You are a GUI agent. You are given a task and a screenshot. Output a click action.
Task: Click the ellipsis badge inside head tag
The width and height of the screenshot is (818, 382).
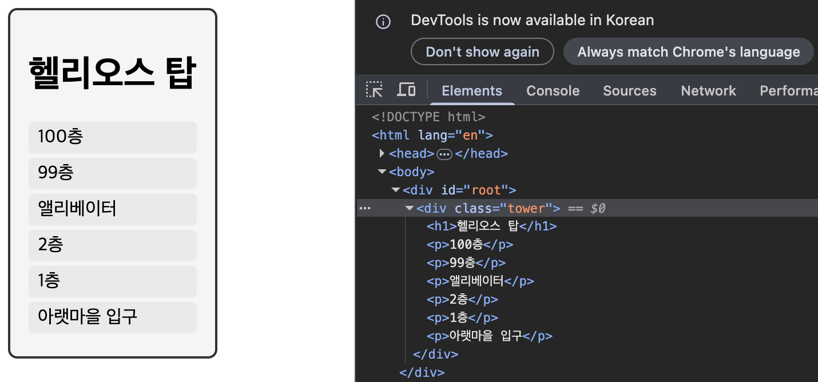(x=444, y=154)
